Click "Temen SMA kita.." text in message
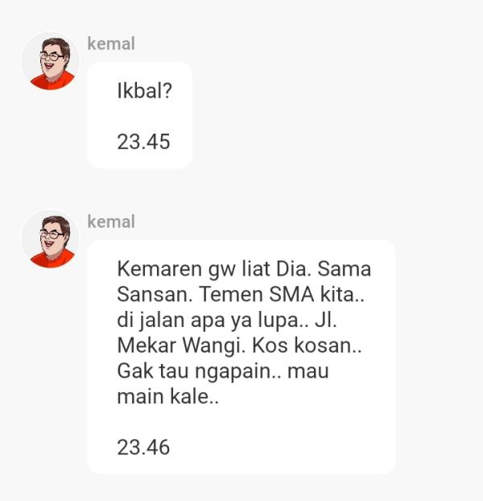The width and height of the screenshot is (483, 501). click(x=282, y=294)
